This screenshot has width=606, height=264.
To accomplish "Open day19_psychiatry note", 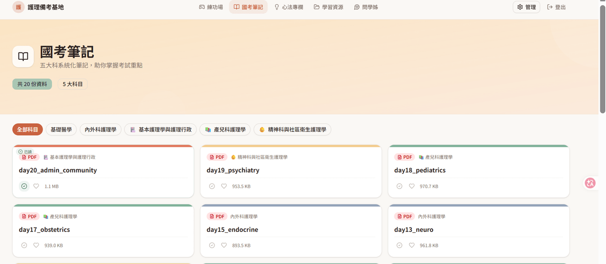I will click(233, 170).
